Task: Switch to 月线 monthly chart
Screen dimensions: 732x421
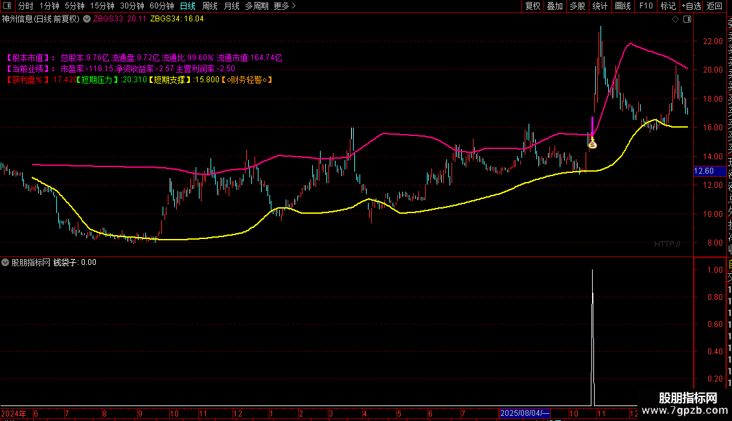Action: pos(231,6)
